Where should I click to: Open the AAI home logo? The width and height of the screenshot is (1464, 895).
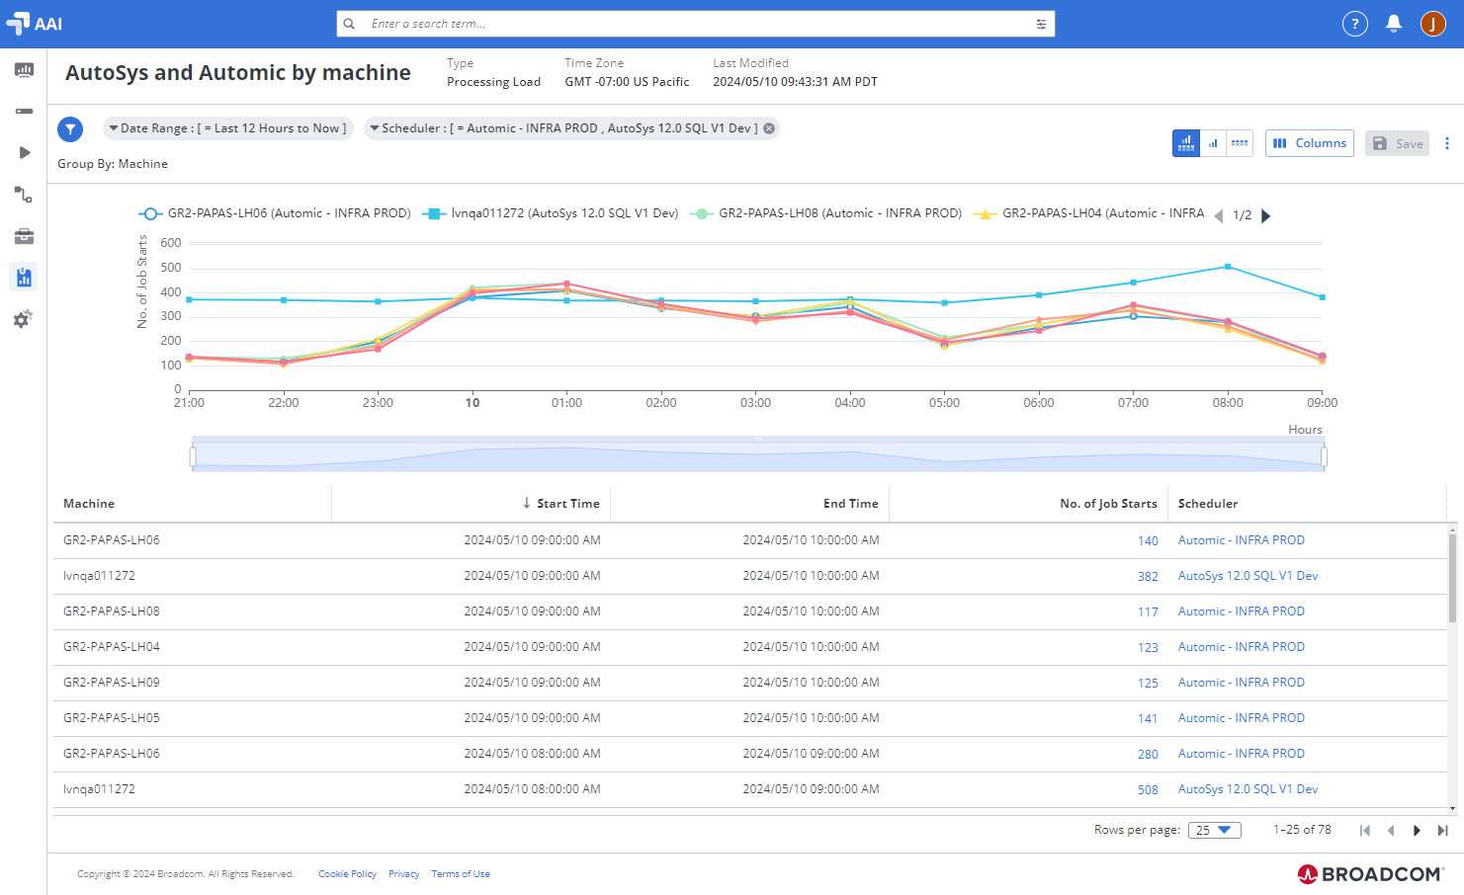tap(34, 24)
